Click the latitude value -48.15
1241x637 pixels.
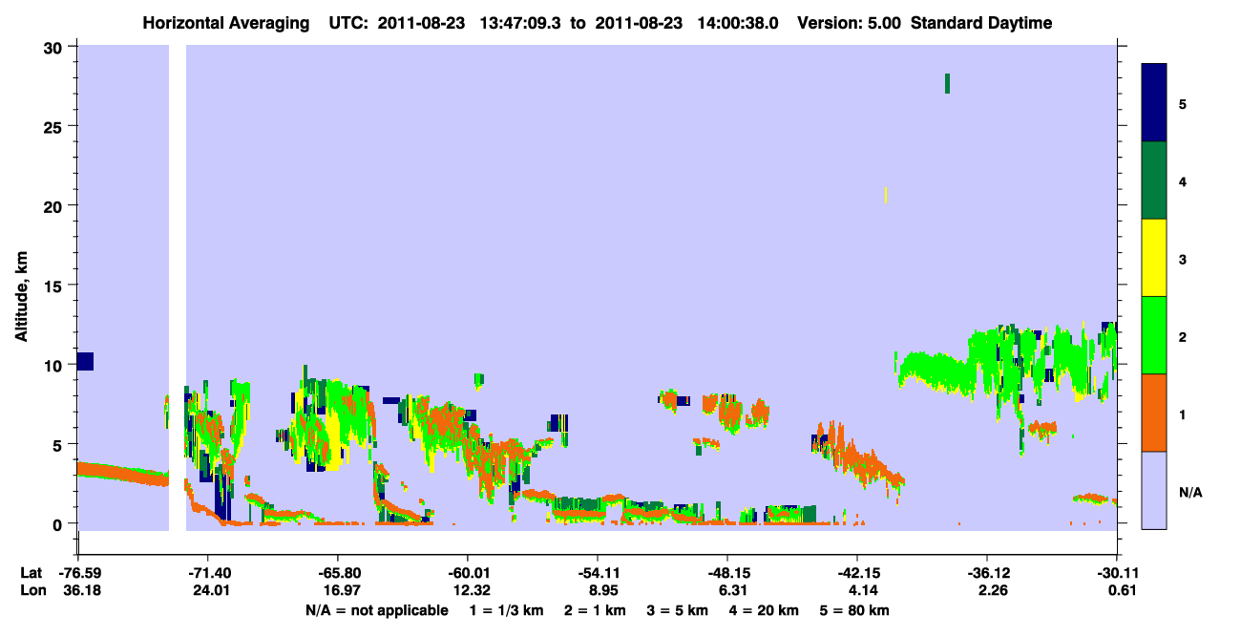click(x=727, y=572)
